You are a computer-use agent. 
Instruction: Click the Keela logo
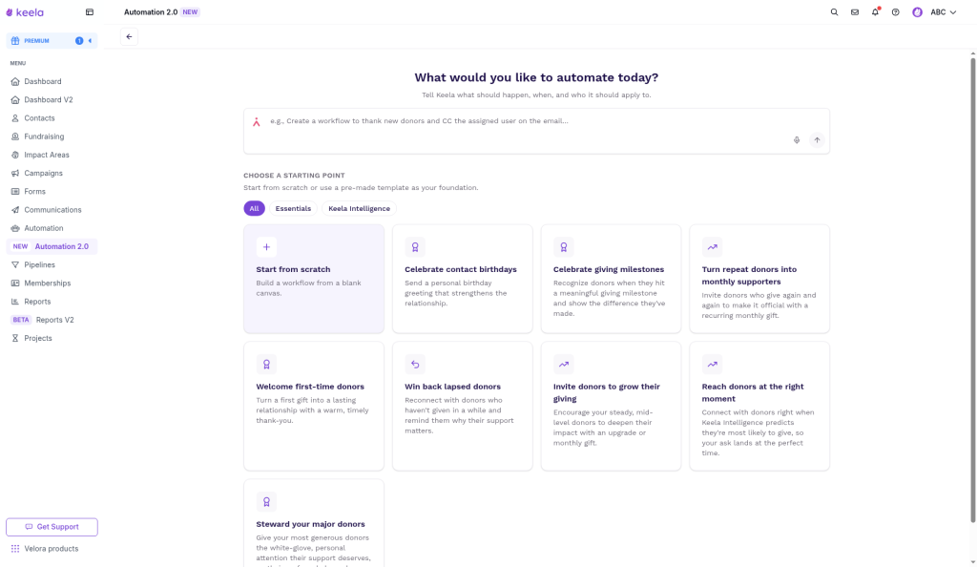(25, 12)
